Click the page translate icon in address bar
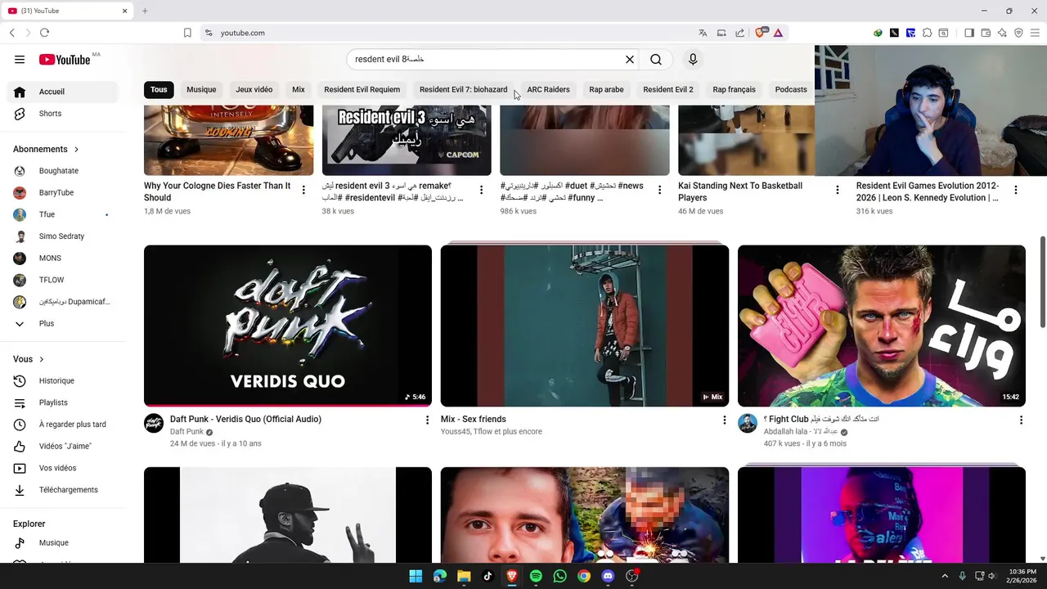Screen dimensions: 1047x589 pyautogui.click(x=703, y=33)
